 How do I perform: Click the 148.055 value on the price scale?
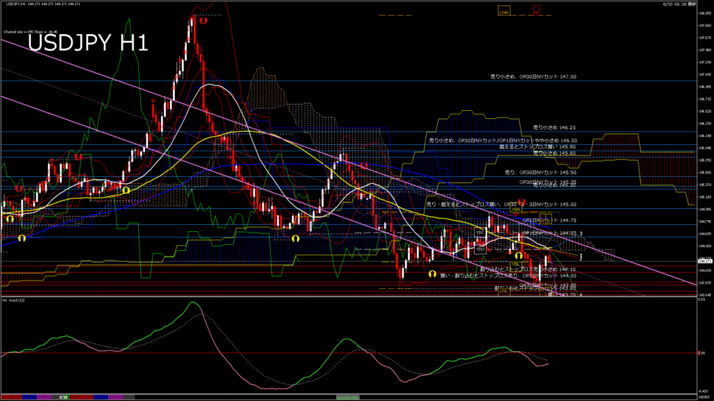click(705, 13)
